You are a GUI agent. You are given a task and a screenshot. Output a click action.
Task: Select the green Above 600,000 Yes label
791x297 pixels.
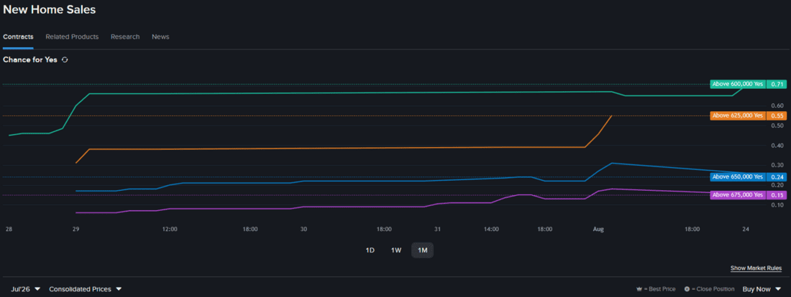(738, 84)
